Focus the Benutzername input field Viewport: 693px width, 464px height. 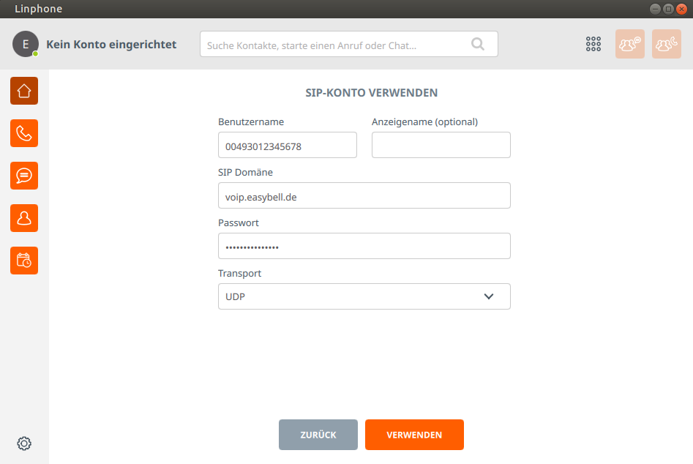click(x=287, y=145)
